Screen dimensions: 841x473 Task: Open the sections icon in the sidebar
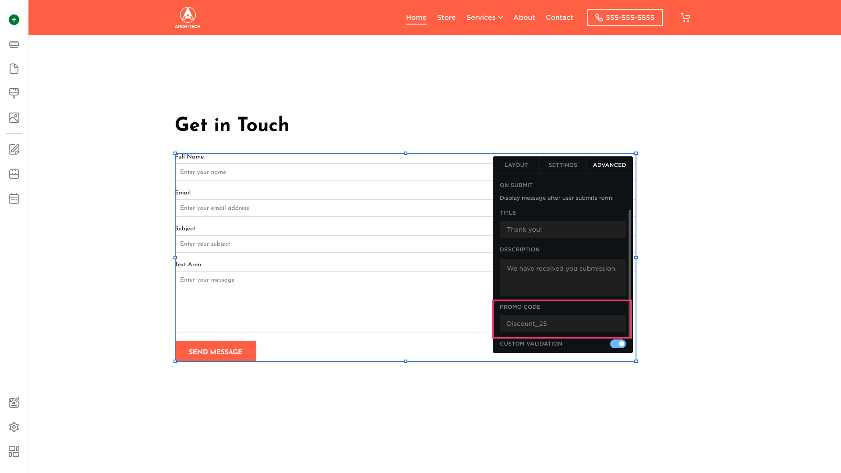(14, 44)
